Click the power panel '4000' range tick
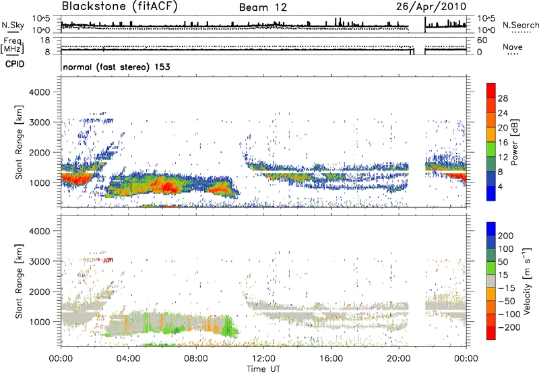The width and height of the screenshot is (539, 373). pyautogui.click(x=39, y=92)
